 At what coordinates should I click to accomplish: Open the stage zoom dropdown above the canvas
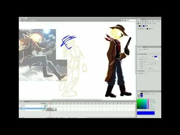pyautogui.click(x=130, y=20)
